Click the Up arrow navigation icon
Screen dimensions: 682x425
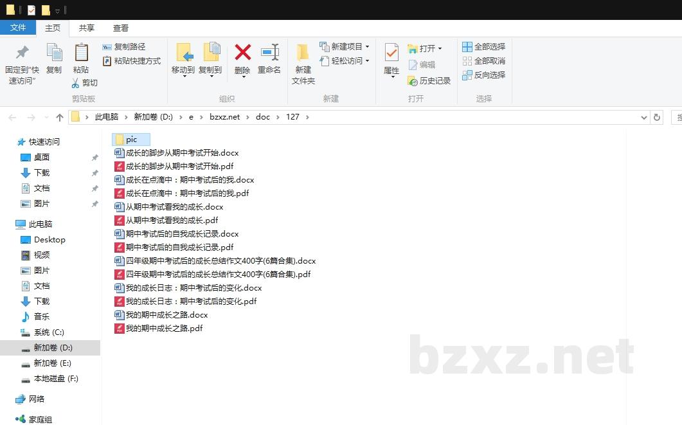60,117
